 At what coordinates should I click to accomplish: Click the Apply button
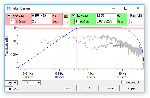131,88
